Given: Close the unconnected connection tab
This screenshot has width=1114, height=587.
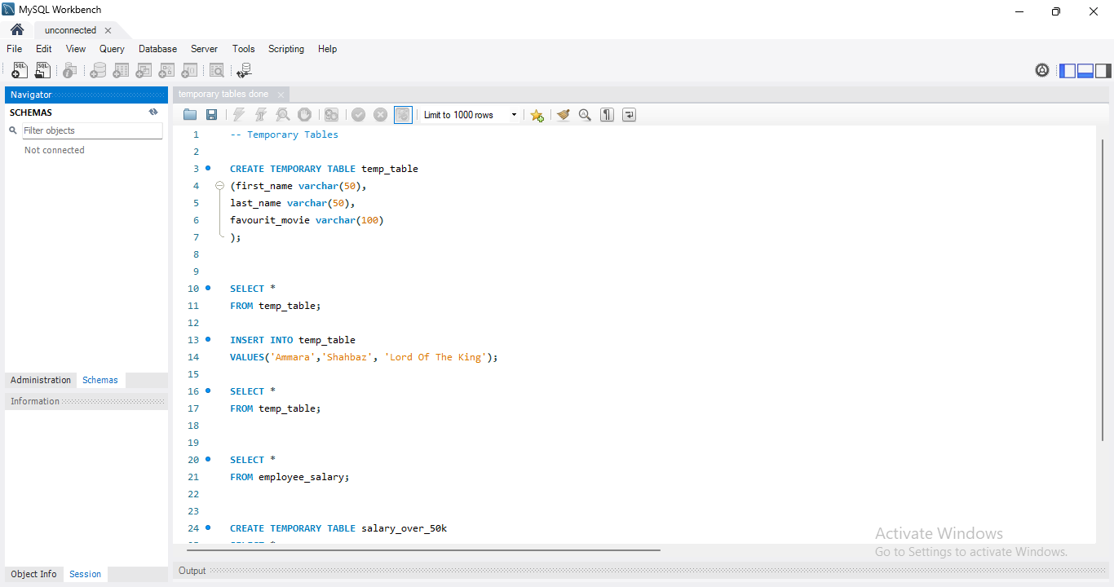Looking at the screenshot, I should [x=108, y=30].
